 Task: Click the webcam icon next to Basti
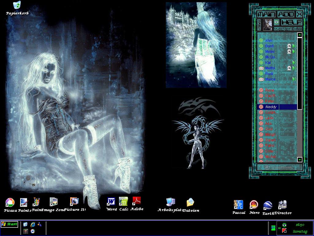point(289,46)
